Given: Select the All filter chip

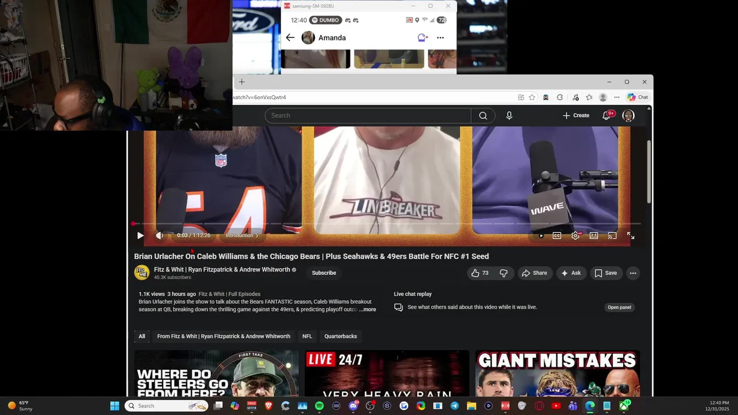Looking at the screenshot, I should click(x=142, y=336).
